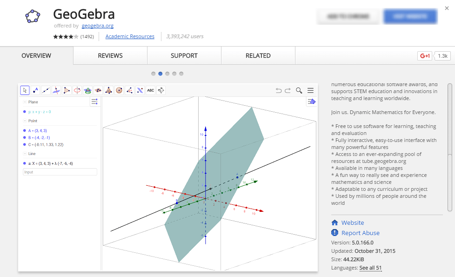Select the Line through two points tool
The height and width of the screenshot is (277, 455).
pyautogui.click(x=46, y=90)
